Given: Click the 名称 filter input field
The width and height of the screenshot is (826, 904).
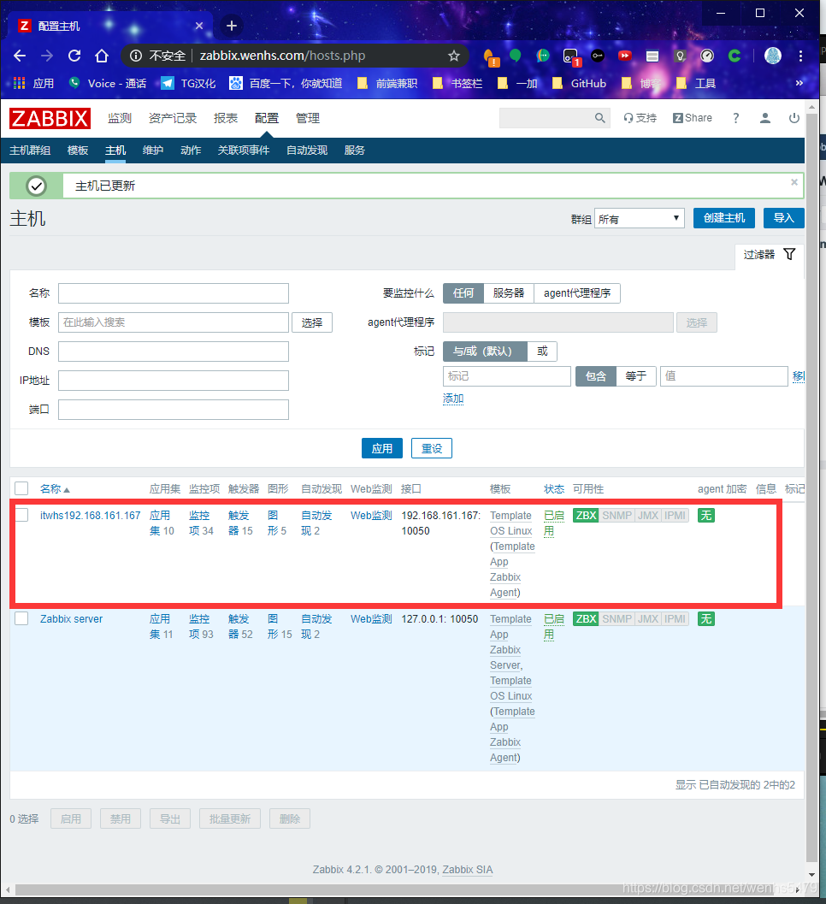Looking at the screenshot, I should 174,293.
